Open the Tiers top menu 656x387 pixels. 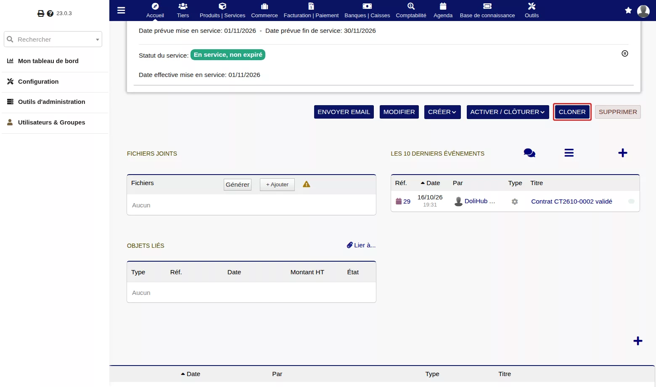point(183,11)
